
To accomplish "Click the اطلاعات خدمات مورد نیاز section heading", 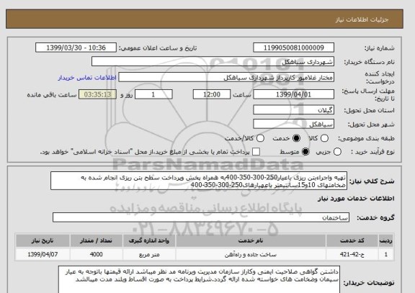I will tap(356, 199).
